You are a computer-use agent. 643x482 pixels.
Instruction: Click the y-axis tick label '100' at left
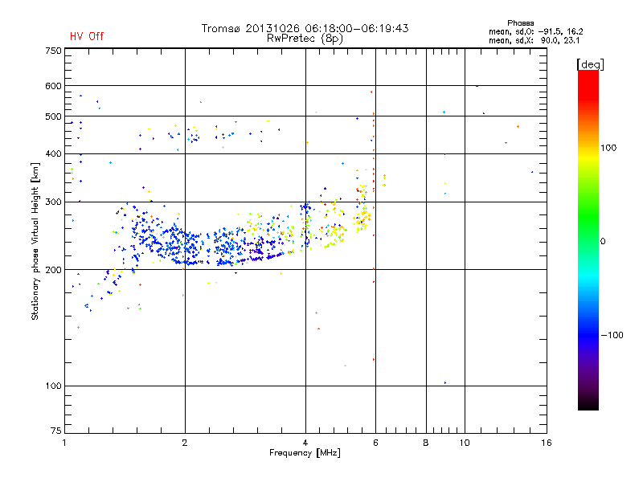(x=53, y=386)
